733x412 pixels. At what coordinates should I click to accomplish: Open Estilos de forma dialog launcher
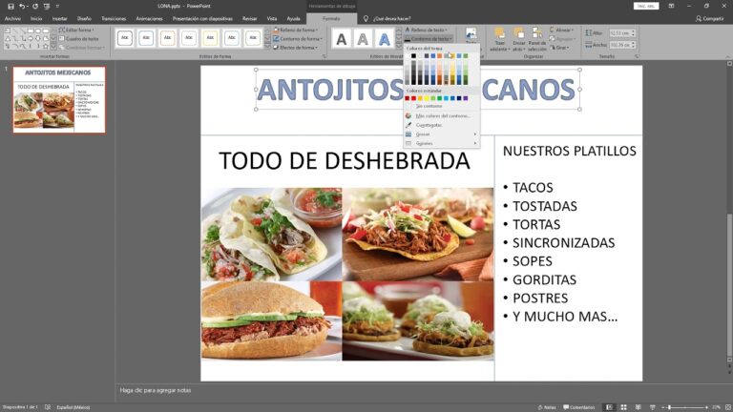coord(325,56)
